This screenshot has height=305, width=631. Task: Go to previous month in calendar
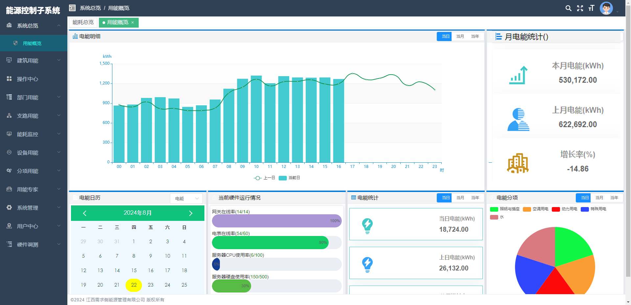[84, 213]
